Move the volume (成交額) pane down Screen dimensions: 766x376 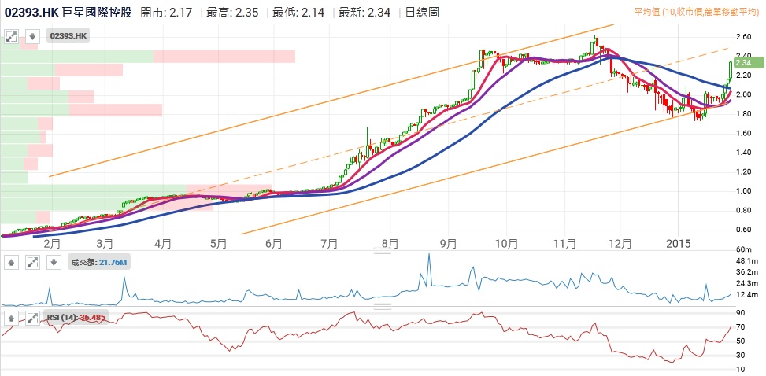click(x=53, y=262)
